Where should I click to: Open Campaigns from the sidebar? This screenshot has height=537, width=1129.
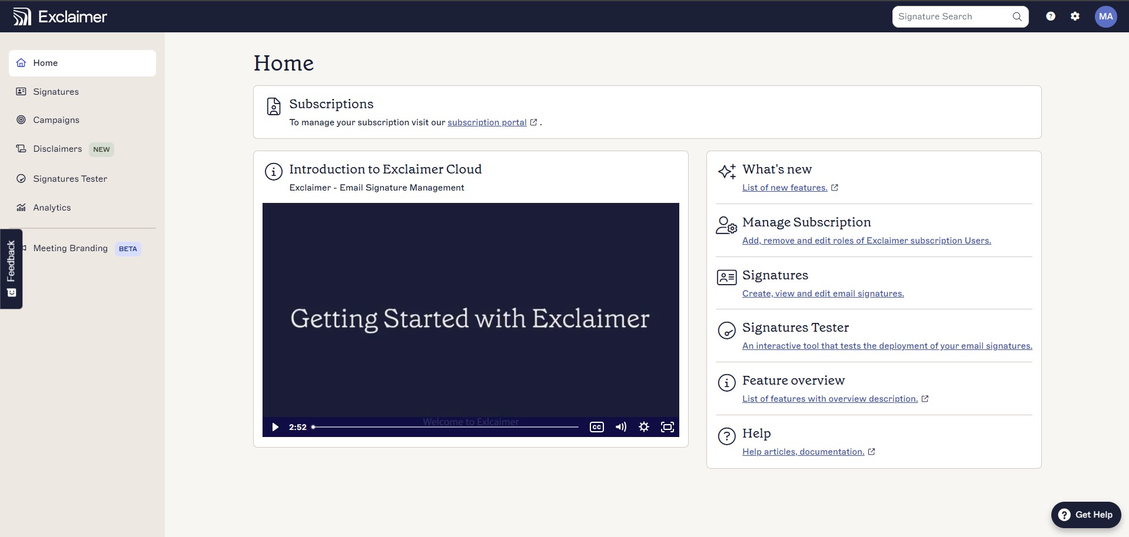click(x=56, y=120)
